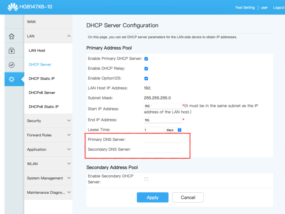Viewport: 285px width, 214px height.
Task: Click the Logout link
Action: 279,7
